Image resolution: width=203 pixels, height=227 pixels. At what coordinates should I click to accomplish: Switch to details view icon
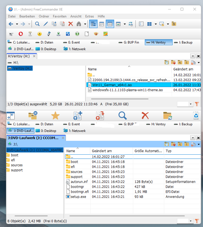tap(110, 24)
